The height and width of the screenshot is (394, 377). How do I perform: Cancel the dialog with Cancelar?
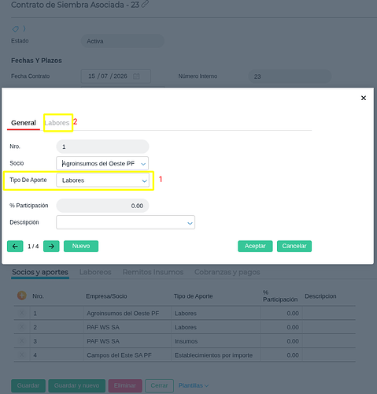click(x=294, y=246)
